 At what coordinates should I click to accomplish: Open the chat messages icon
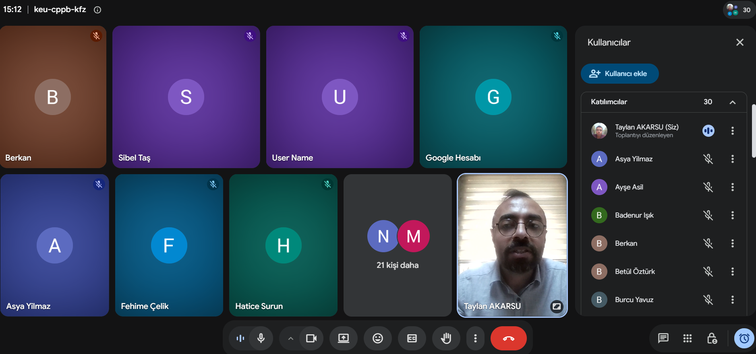663,338
